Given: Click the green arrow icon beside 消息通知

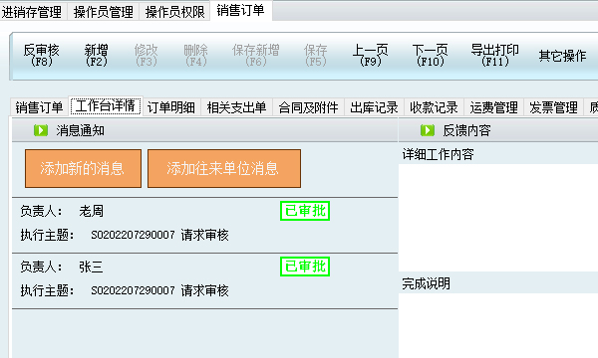Looking at the screenshot, I should click(41, 130).
